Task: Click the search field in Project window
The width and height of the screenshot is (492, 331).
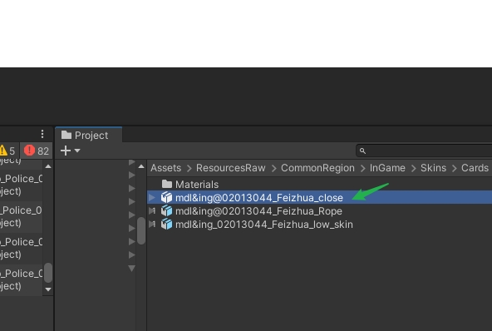Action: (x=424, y=151)
